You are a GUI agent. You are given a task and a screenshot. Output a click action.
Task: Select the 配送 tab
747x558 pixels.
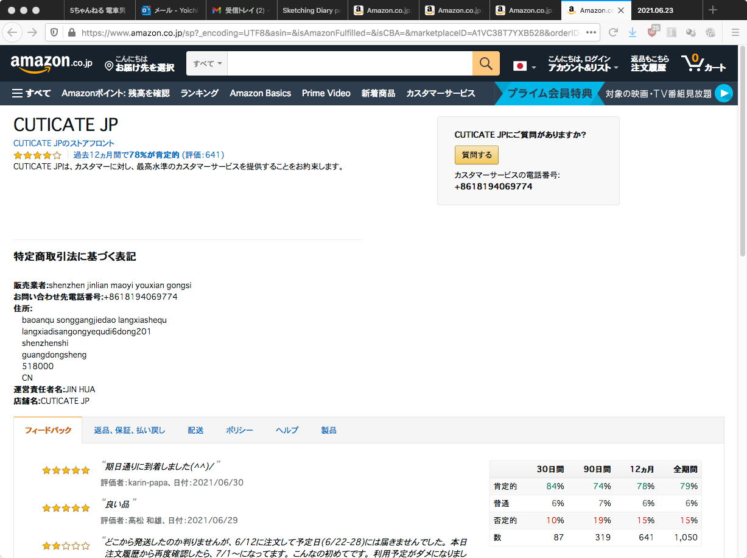pos(195,430)
